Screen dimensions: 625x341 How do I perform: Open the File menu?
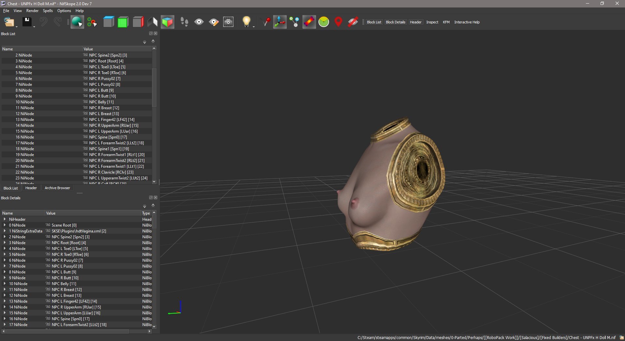[x=6, y=11]
